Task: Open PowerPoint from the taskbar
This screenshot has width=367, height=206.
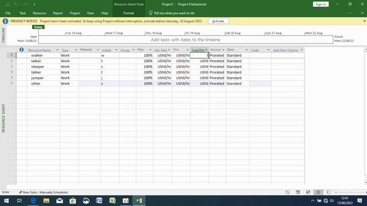Action: (x=126, y=201)
